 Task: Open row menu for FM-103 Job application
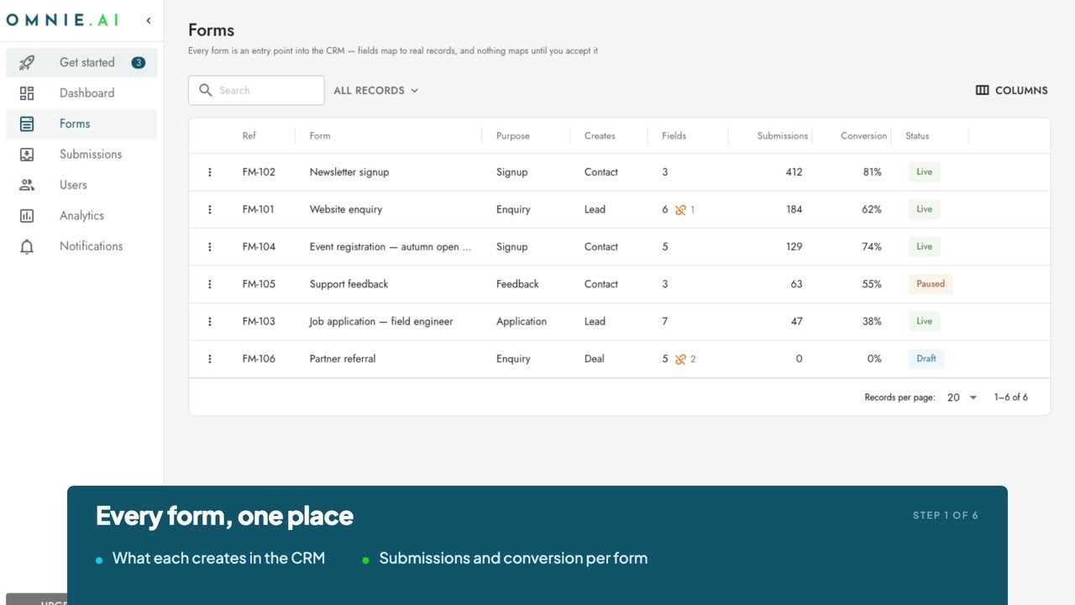click(210, 322)
